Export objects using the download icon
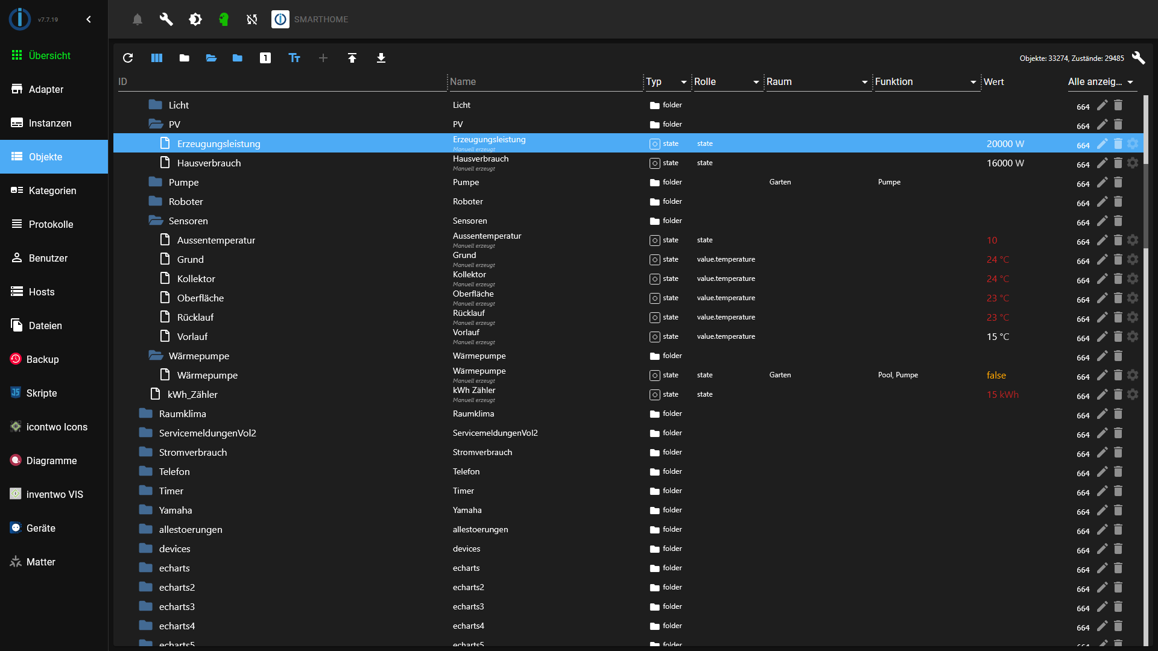Image resolution: width=1158 pixels, height=651 pixels. coord(381,58)
